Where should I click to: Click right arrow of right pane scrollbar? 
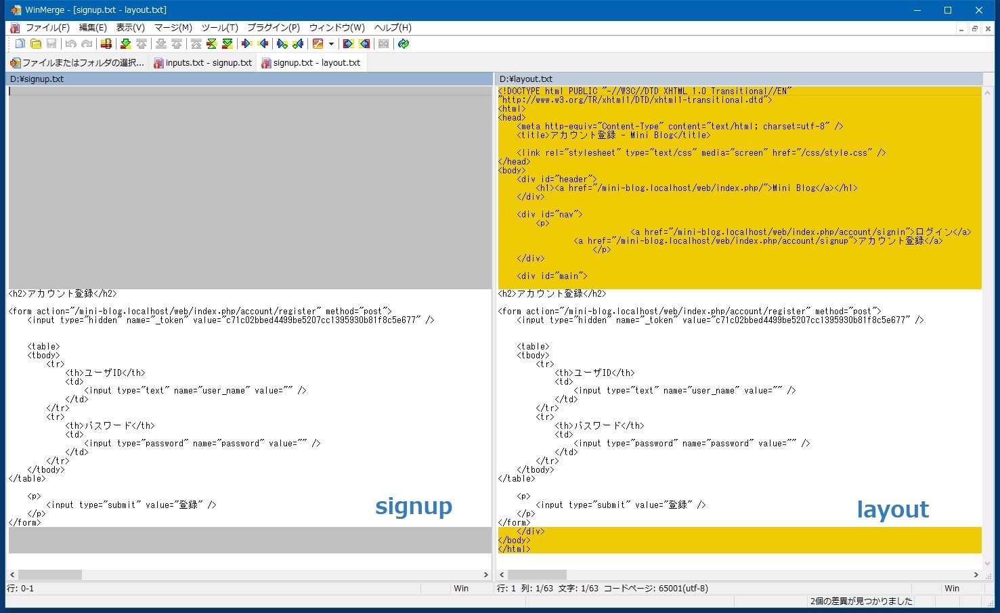pos(976,574)
